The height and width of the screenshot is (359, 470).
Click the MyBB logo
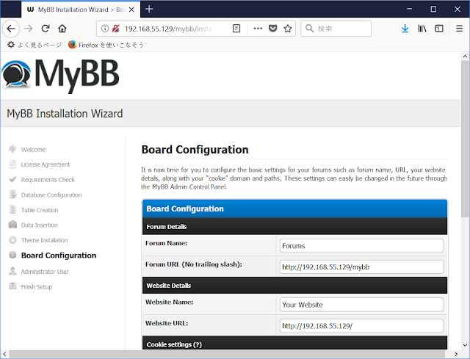(x=60, y=75)
